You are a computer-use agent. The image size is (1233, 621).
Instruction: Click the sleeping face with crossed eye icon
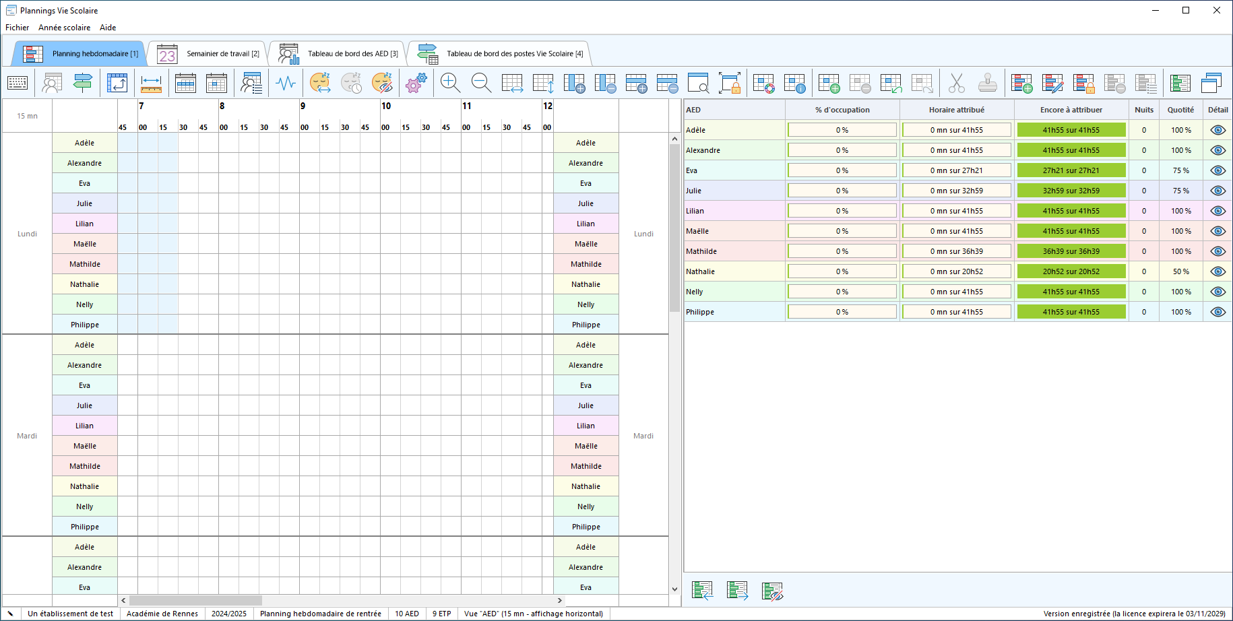pyautogui.click(x=382, y=83)
